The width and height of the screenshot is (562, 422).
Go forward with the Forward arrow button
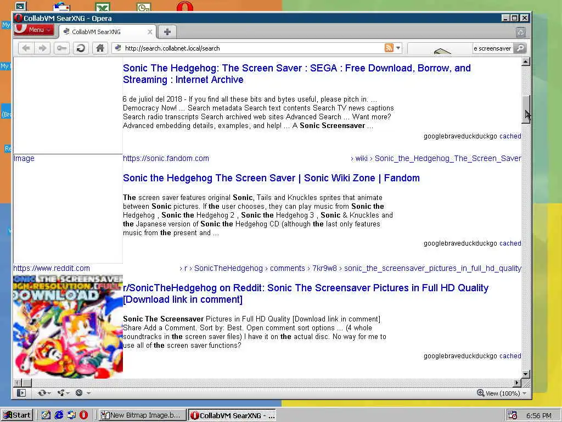42,48
